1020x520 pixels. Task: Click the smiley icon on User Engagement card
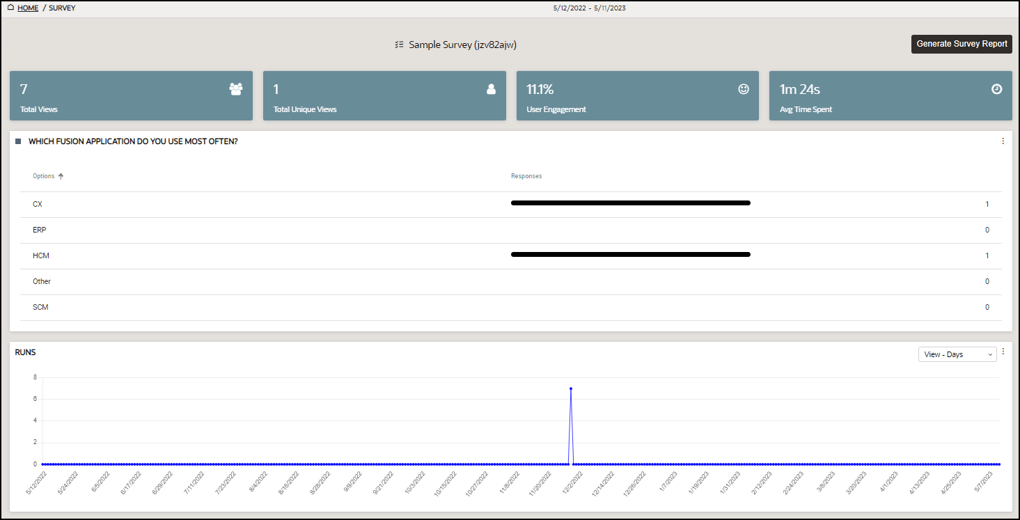[x=744, y=89]
